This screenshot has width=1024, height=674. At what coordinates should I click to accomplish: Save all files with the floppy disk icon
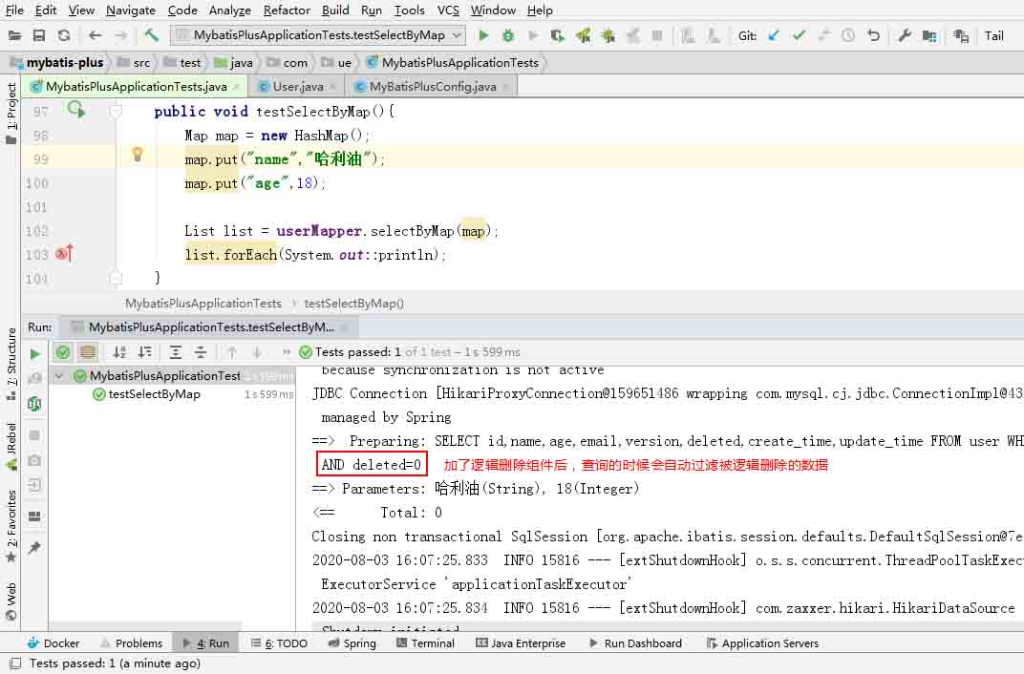coord(39,35)
